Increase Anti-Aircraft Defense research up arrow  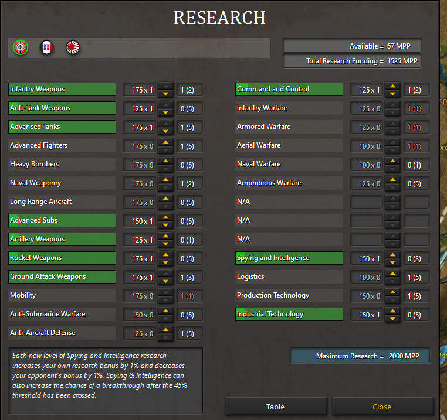pos(165,330)
